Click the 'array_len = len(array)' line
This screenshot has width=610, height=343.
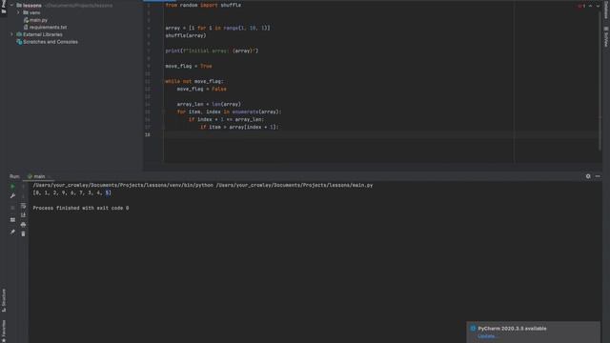tap(209, 104)
